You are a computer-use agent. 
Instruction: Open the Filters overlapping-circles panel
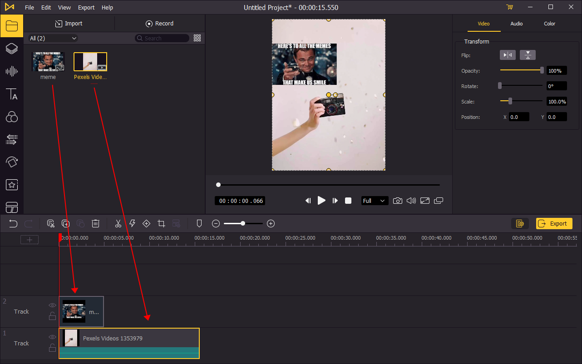pos(11,117)
